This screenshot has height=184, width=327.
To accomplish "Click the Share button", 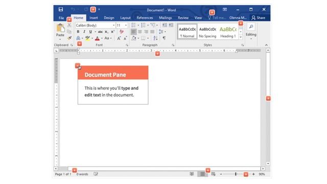I will click(x=259, y=18).
